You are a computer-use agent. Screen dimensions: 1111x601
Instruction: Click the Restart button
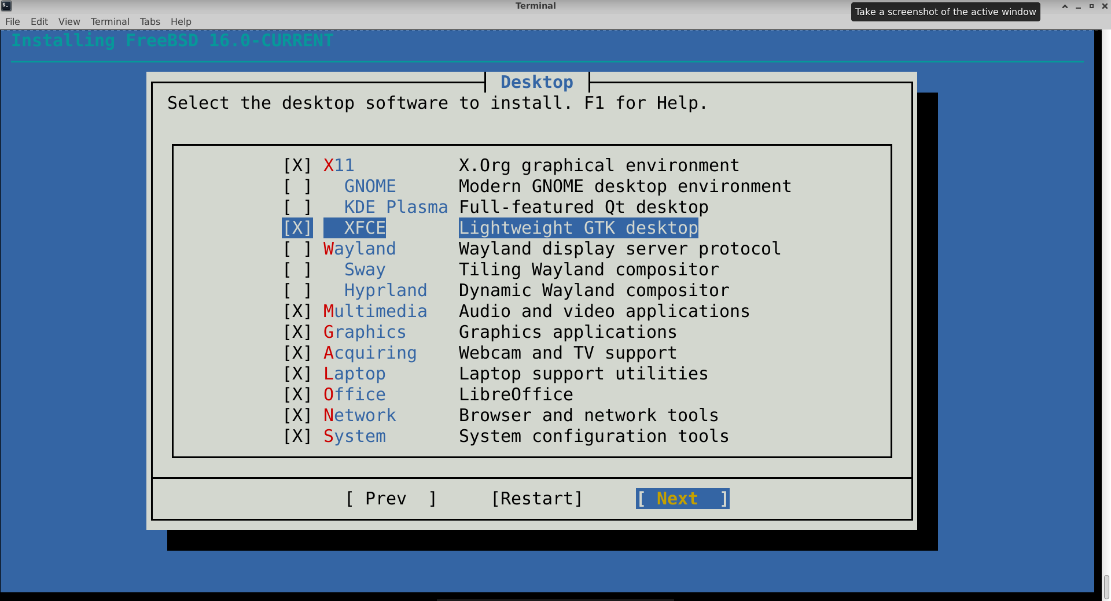tap(537, 499)
